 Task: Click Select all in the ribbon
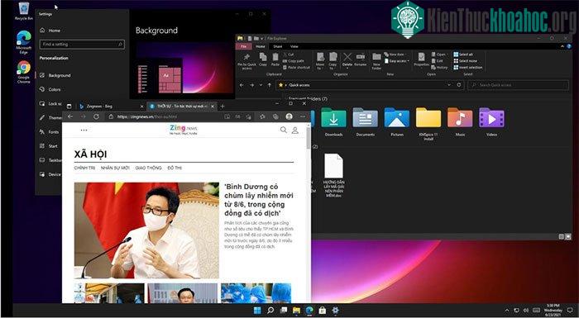coord(463,55)
